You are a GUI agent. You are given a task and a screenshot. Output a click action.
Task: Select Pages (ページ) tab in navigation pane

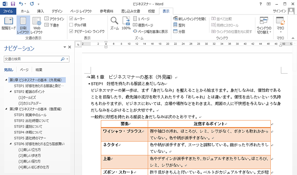24,70
